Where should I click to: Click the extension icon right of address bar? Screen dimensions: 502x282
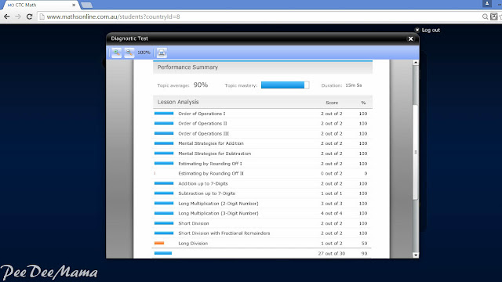point(494,16)
